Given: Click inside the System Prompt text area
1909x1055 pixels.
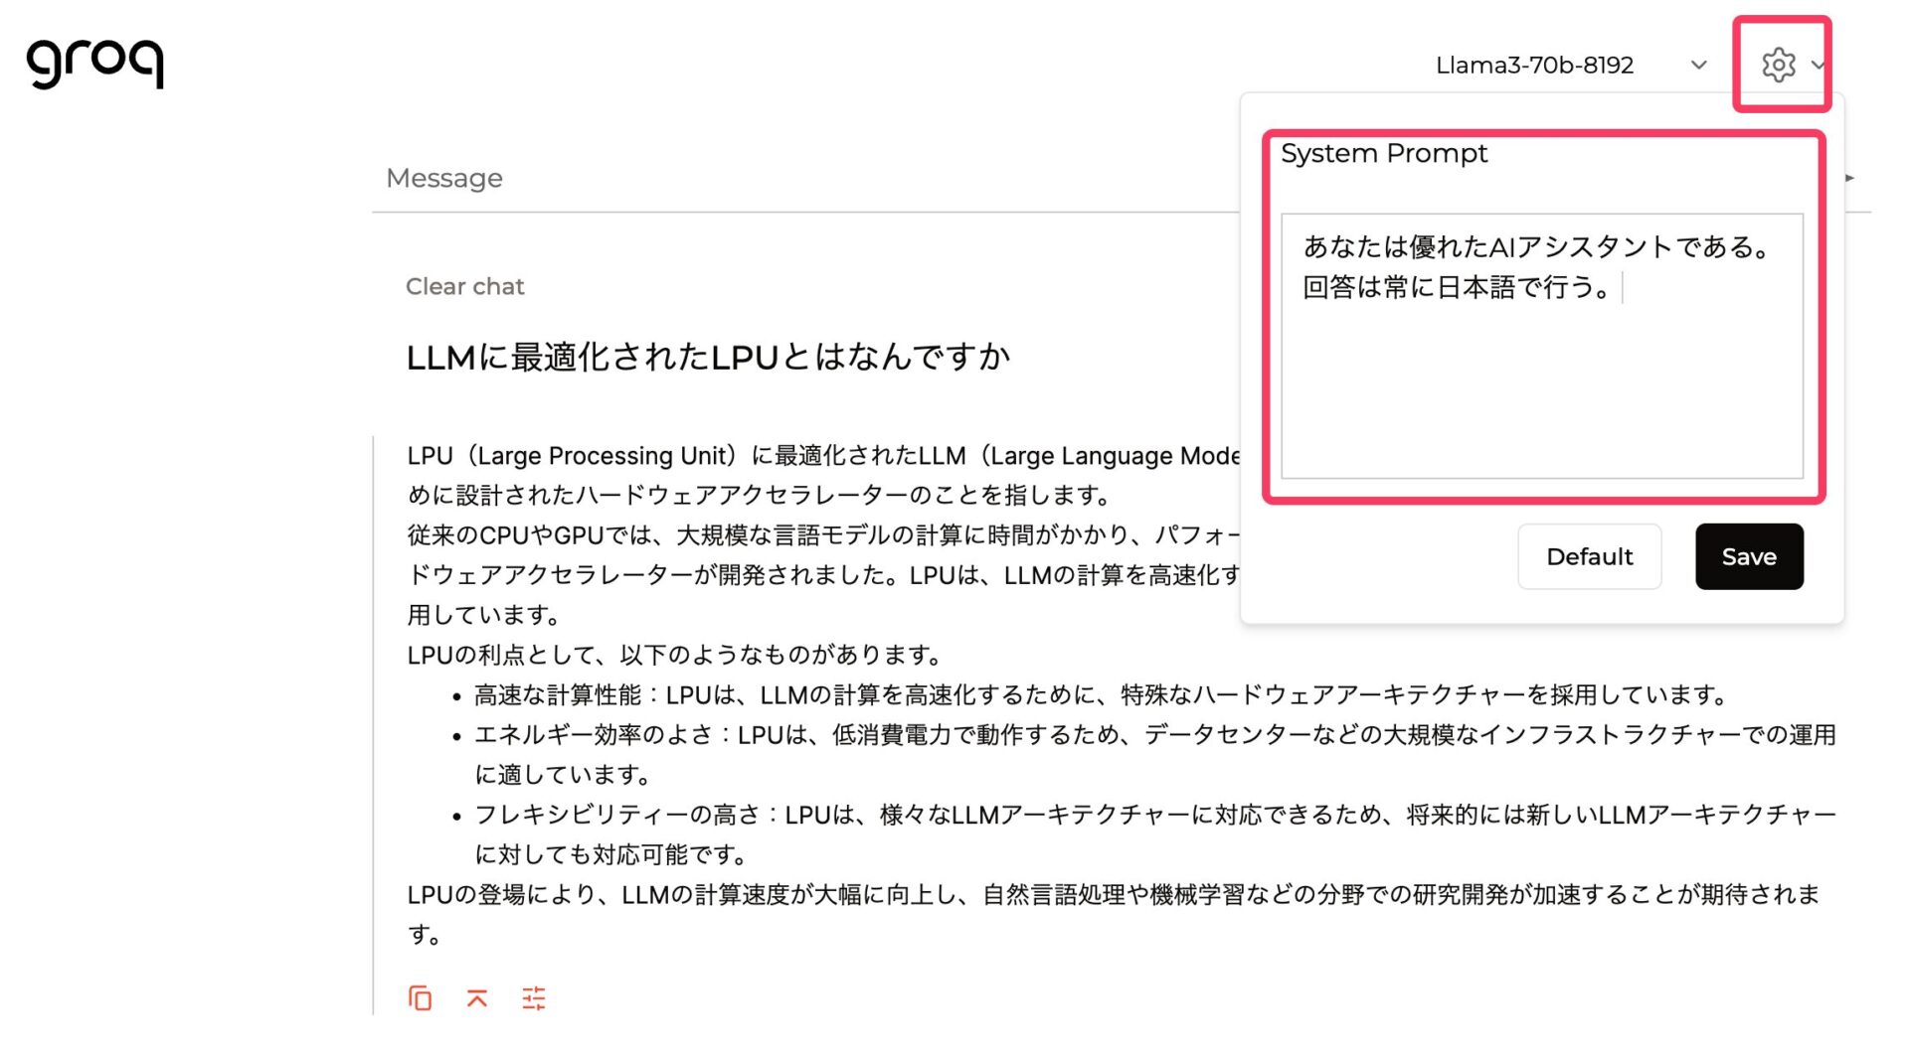Looking at the screenshot, I should pos(1541,387).
